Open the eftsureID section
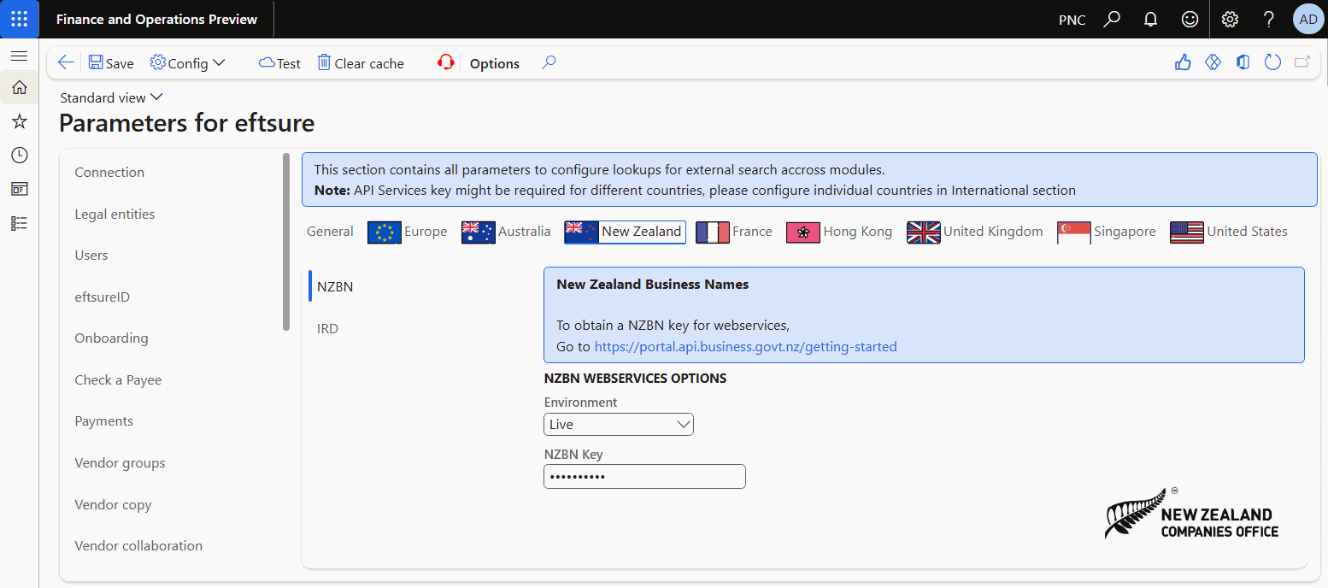Image resolution: width=1328 pixels, height=588 pixels. (x=102, y=297)
